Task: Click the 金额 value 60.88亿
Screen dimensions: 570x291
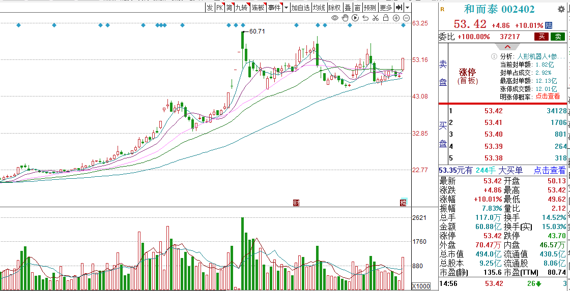Action: [489, 227]
